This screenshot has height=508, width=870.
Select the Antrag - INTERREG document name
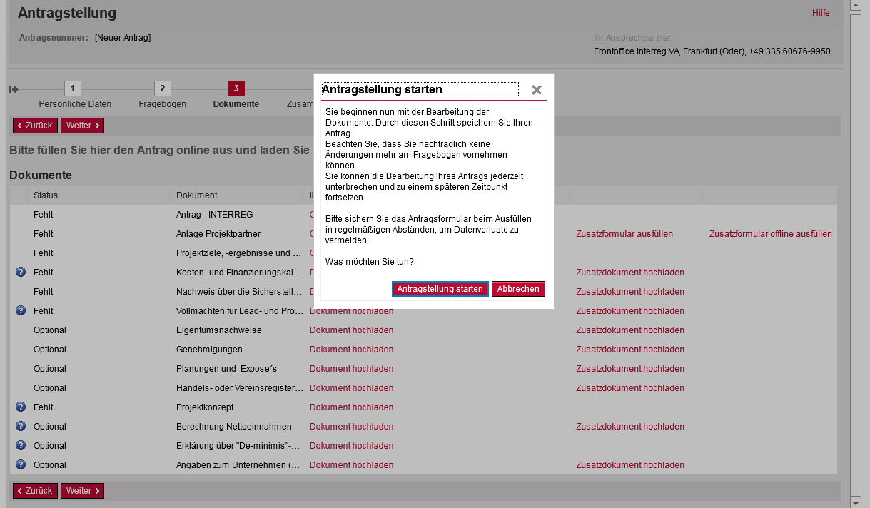[x=215, y=215]
